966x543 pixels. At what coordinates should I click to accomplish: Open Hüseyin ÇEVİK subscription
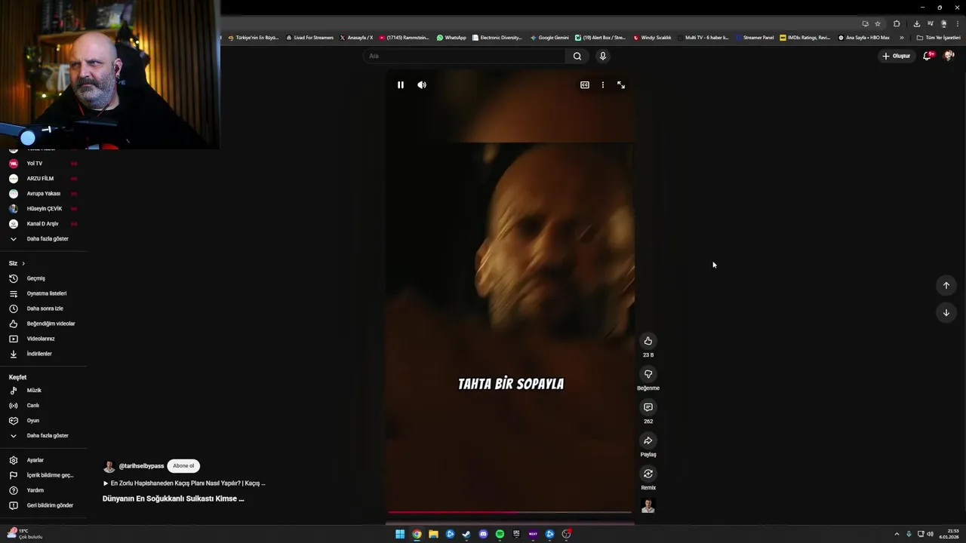coord(43,209)
